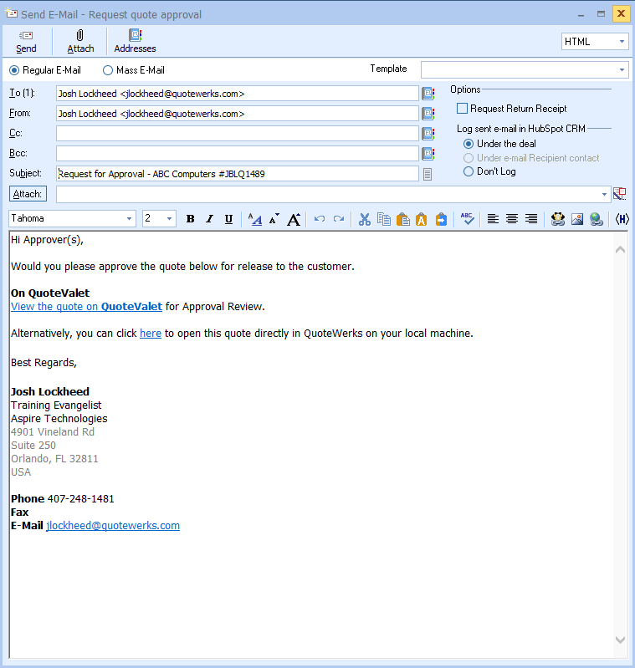
Task: Enable Request Return Receipt checkbox
Action: [462, 108]
